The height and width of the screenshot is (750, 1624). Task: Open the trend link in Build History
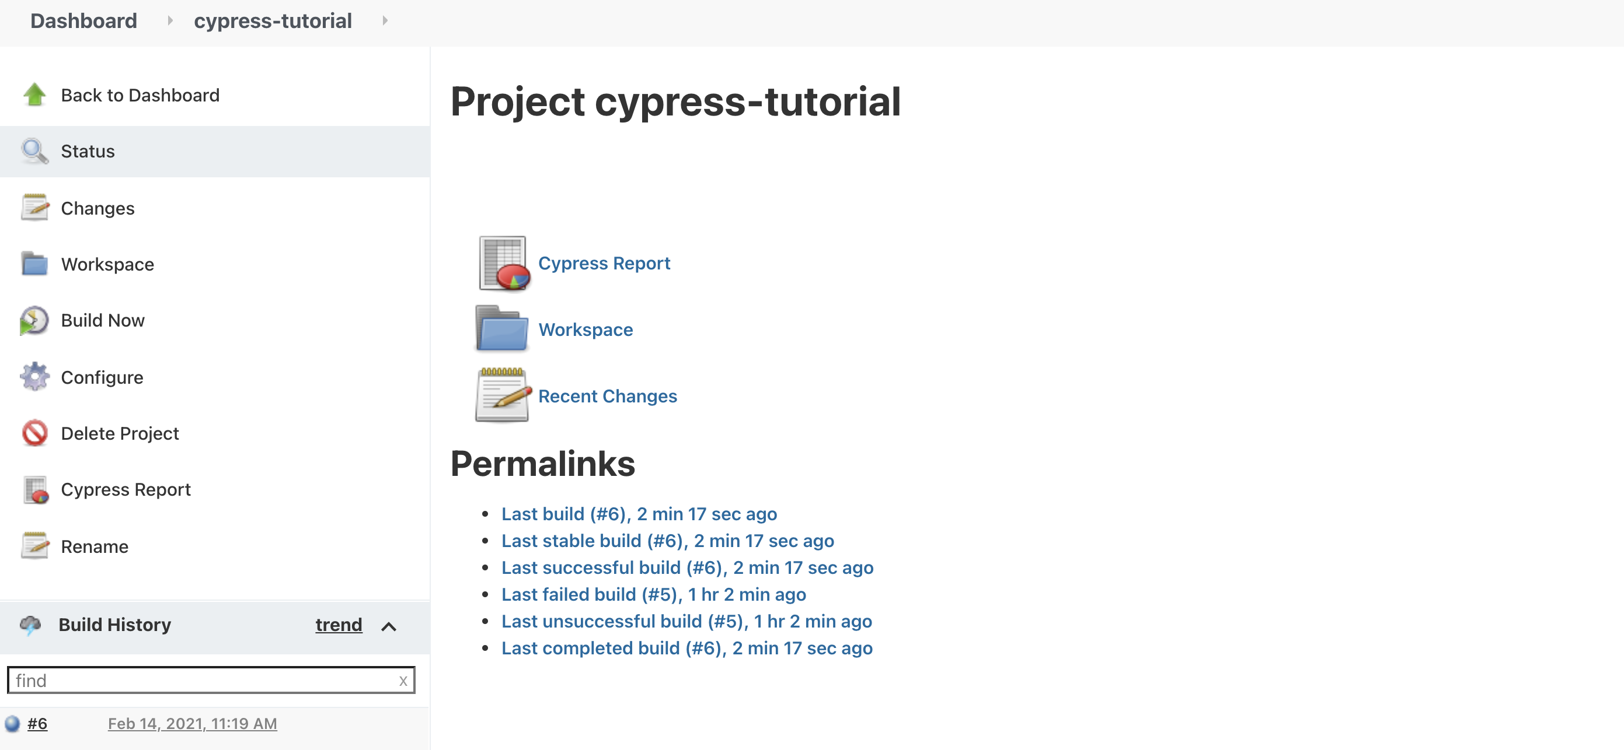pyautogui.click(x=338, y=625)
